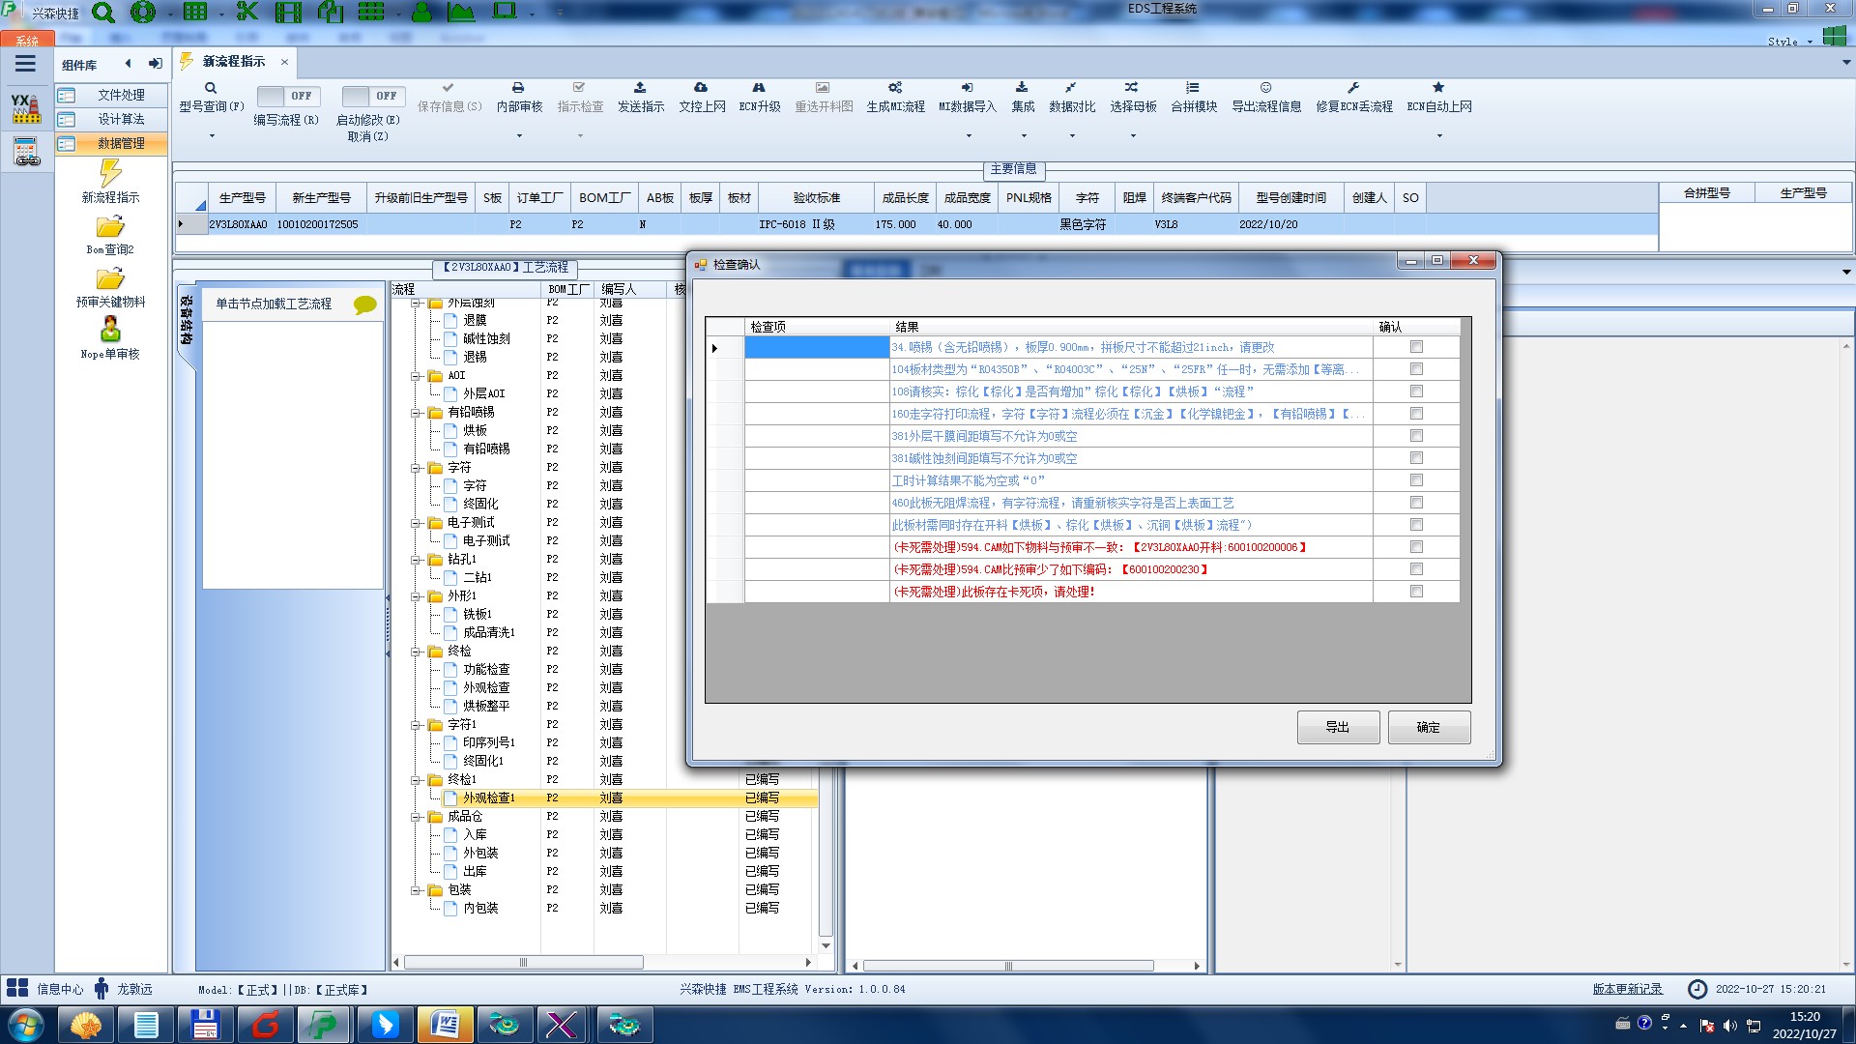Open Bom查询2 folder icon in sidebar
The image size is (1856, 1044).
tap(110, 227)
